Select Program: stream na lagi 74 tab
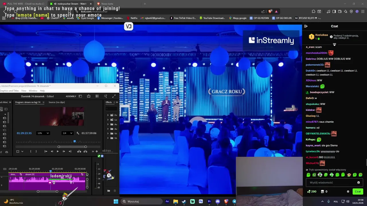 click(28, 102)
